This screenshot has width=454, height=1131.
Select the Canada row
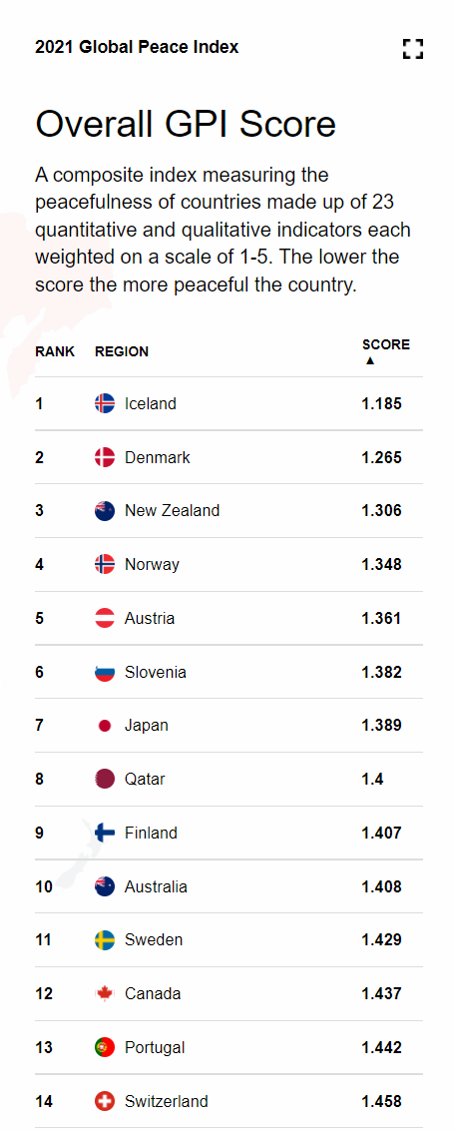pyautogui.click(x=229, y=994)
